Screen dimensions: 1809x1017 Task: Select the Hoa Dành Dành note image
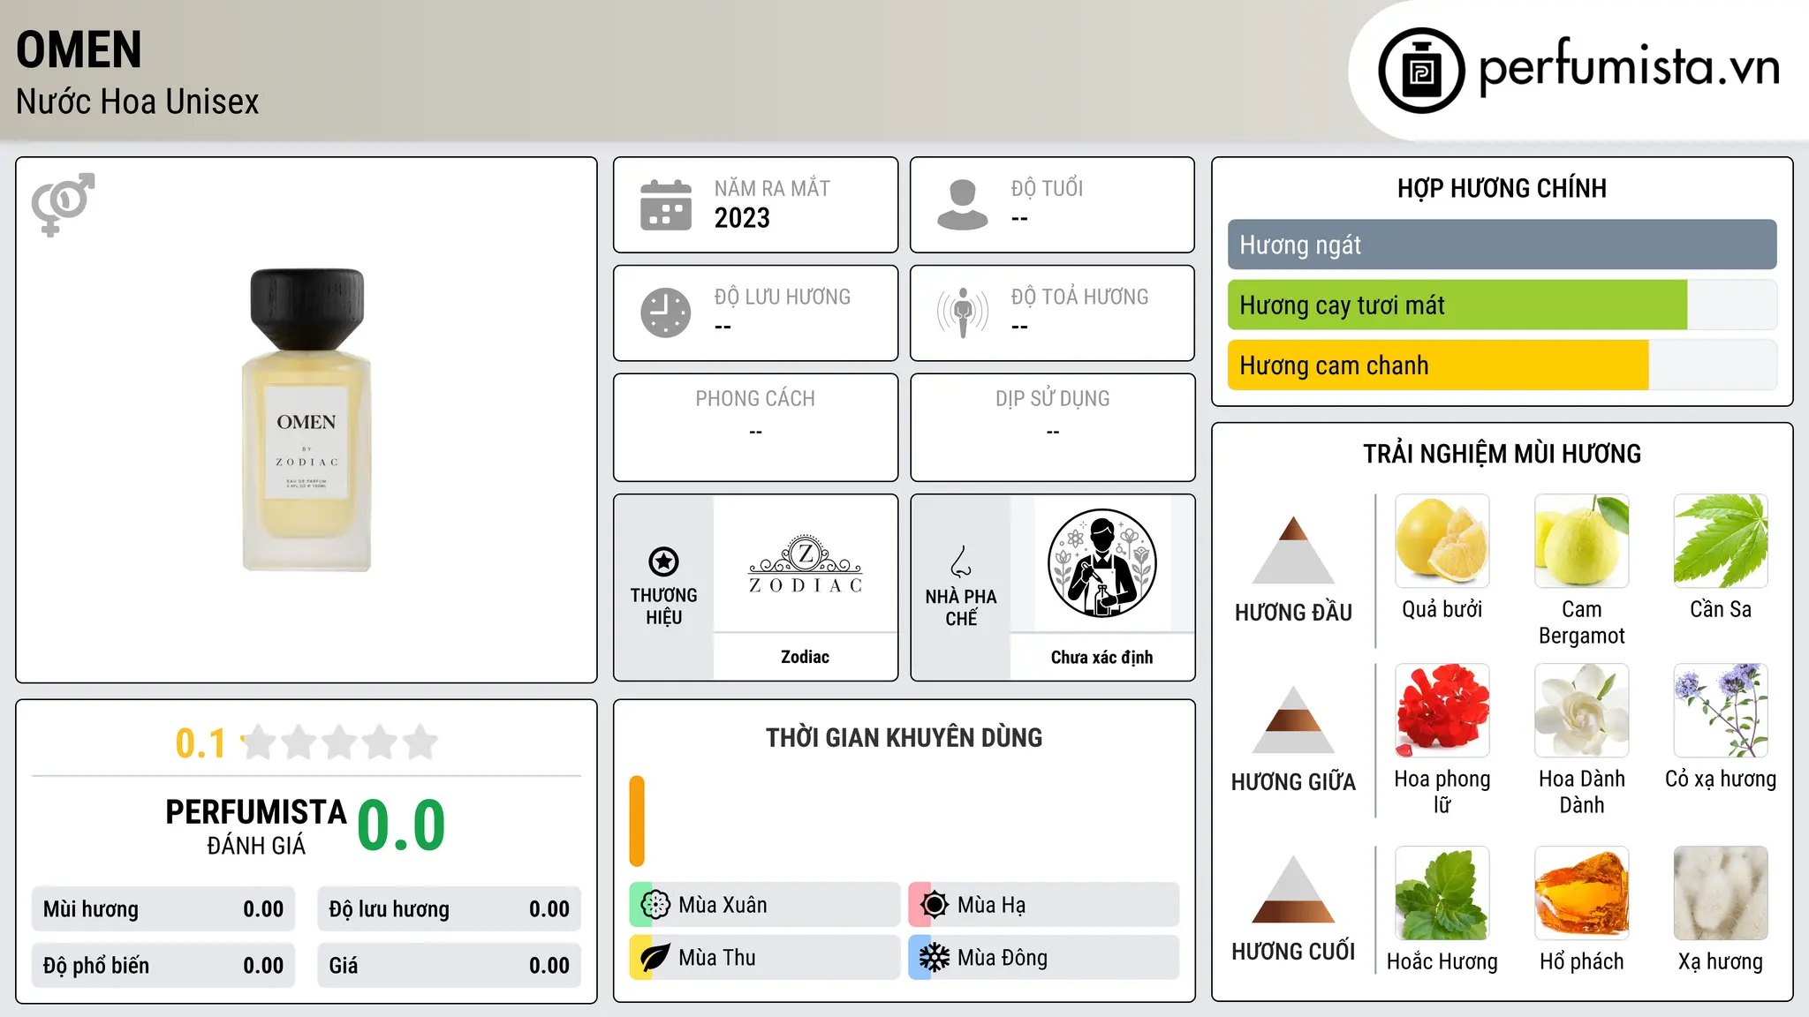pyautogui.click(x=1582, y=711)
